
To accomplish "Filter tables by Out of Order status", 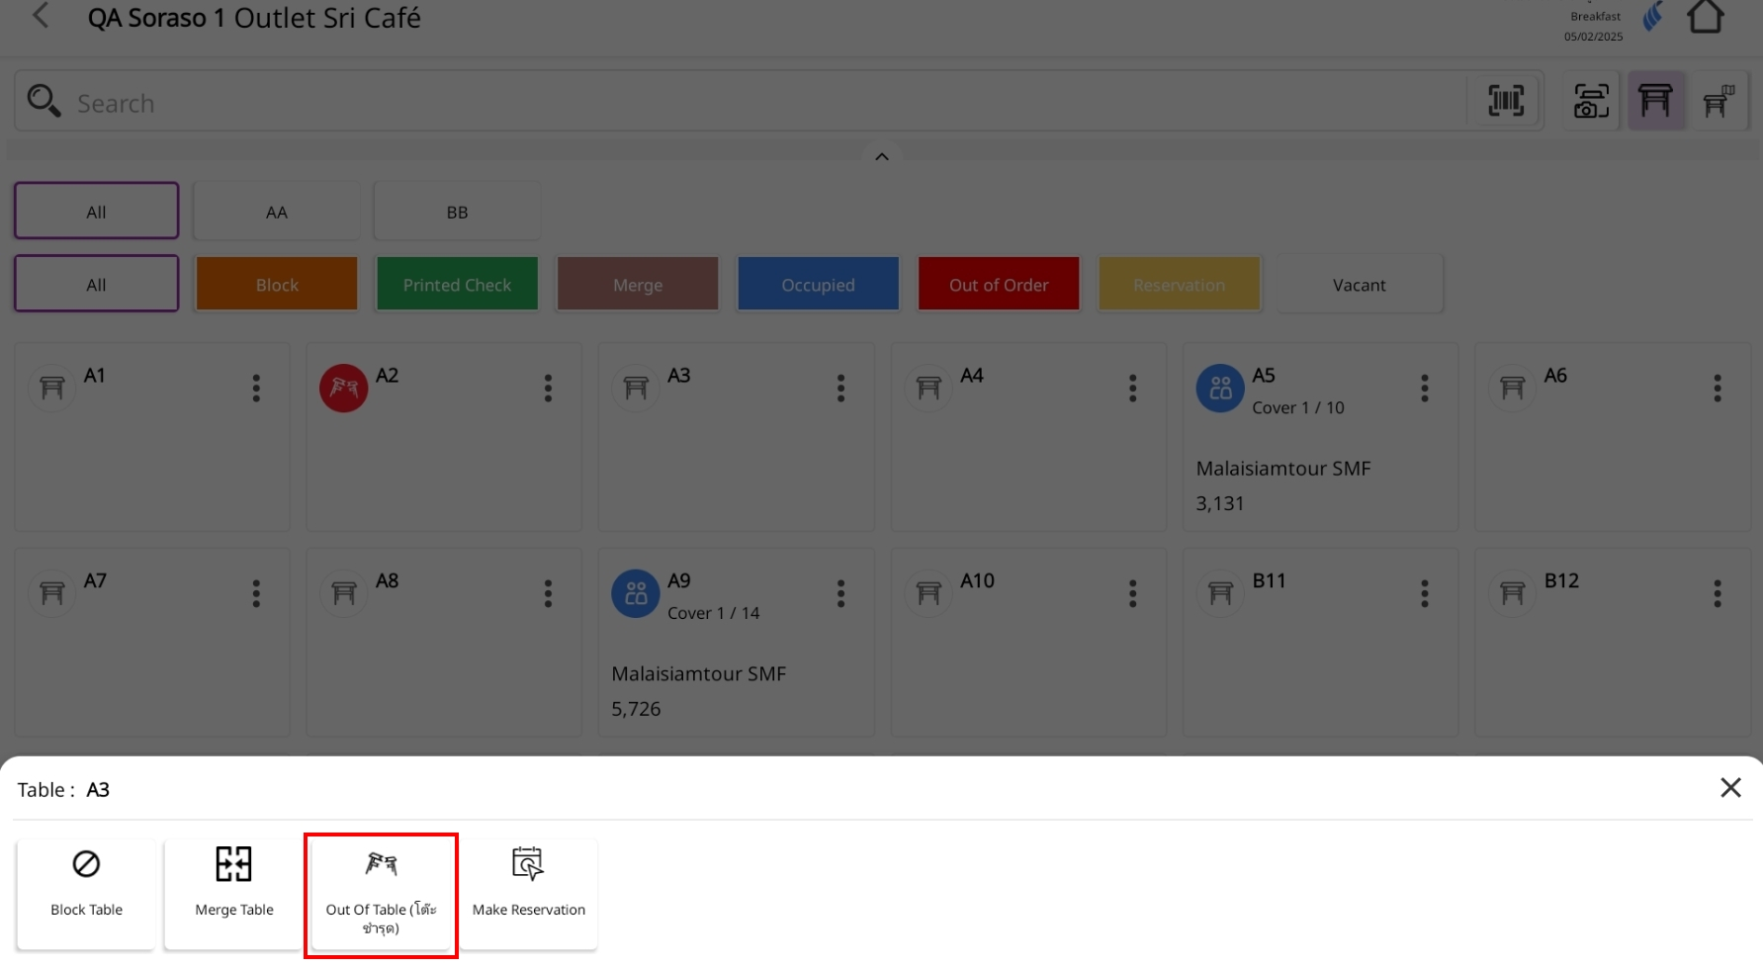I will (x=998, y=286).
